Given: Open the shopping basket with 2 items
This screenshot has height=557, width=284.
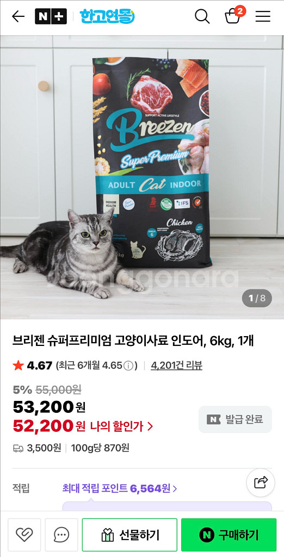Looking at the screenshot, I should [x=234, y=15].
